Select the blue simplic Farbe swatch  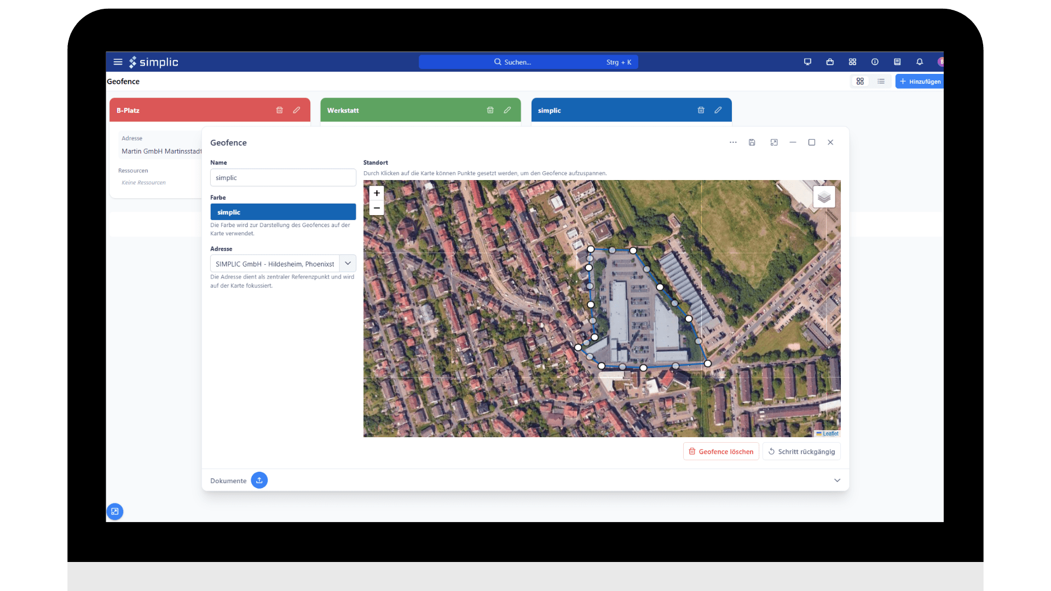tap(283, 212)
